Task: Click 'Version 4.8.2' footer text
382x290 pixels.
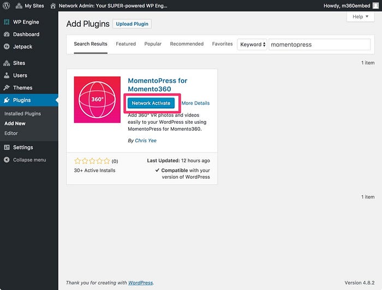Action: point(359,283)
